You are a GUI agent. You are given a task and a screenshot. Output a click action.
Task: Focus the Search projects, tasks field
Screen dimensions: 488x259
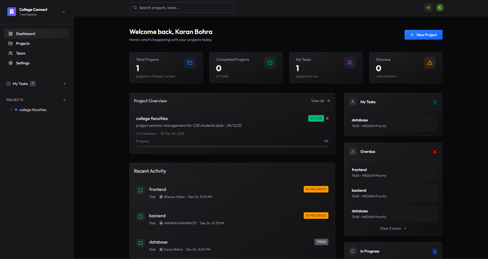(182, 8)
